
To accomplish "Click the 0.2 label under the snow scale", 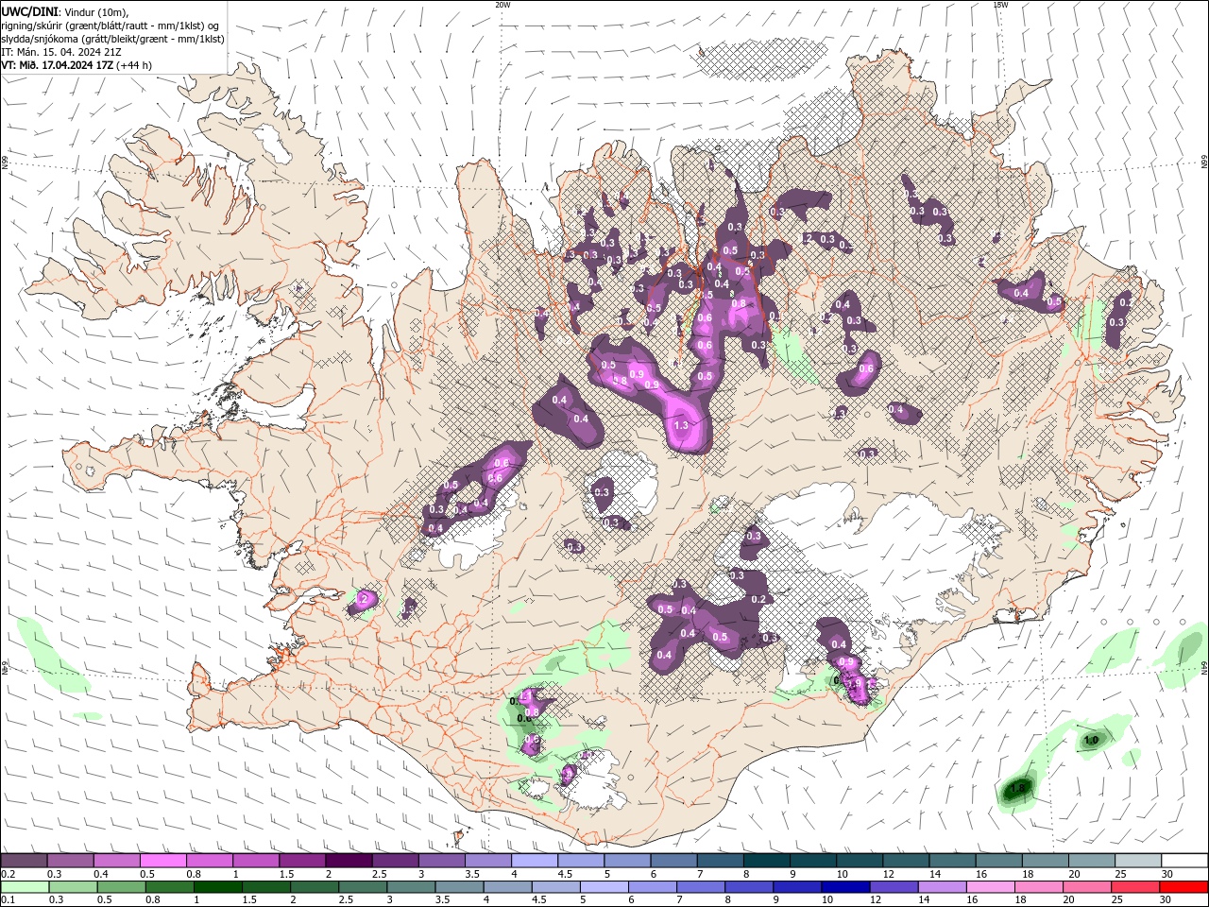I will click(8, 874).
